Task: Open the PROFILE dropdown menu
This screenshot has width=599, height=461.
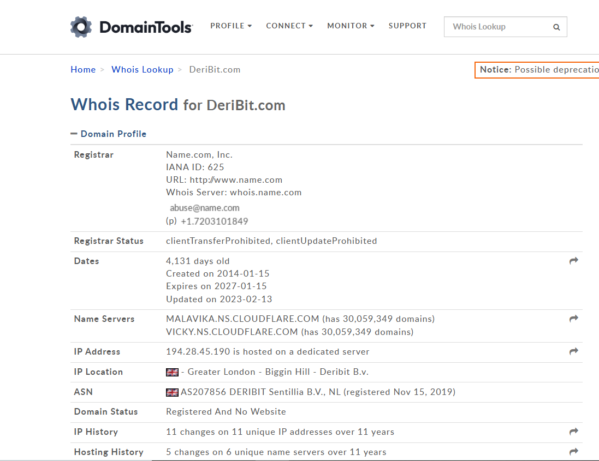Action: pyautogui.click(x=231, y=26)
